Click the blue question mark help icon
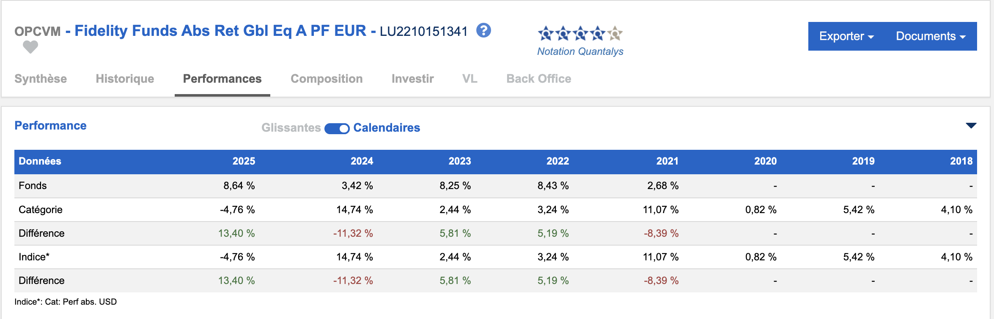The width and height of the screenshot is (994, 319). 483,30
